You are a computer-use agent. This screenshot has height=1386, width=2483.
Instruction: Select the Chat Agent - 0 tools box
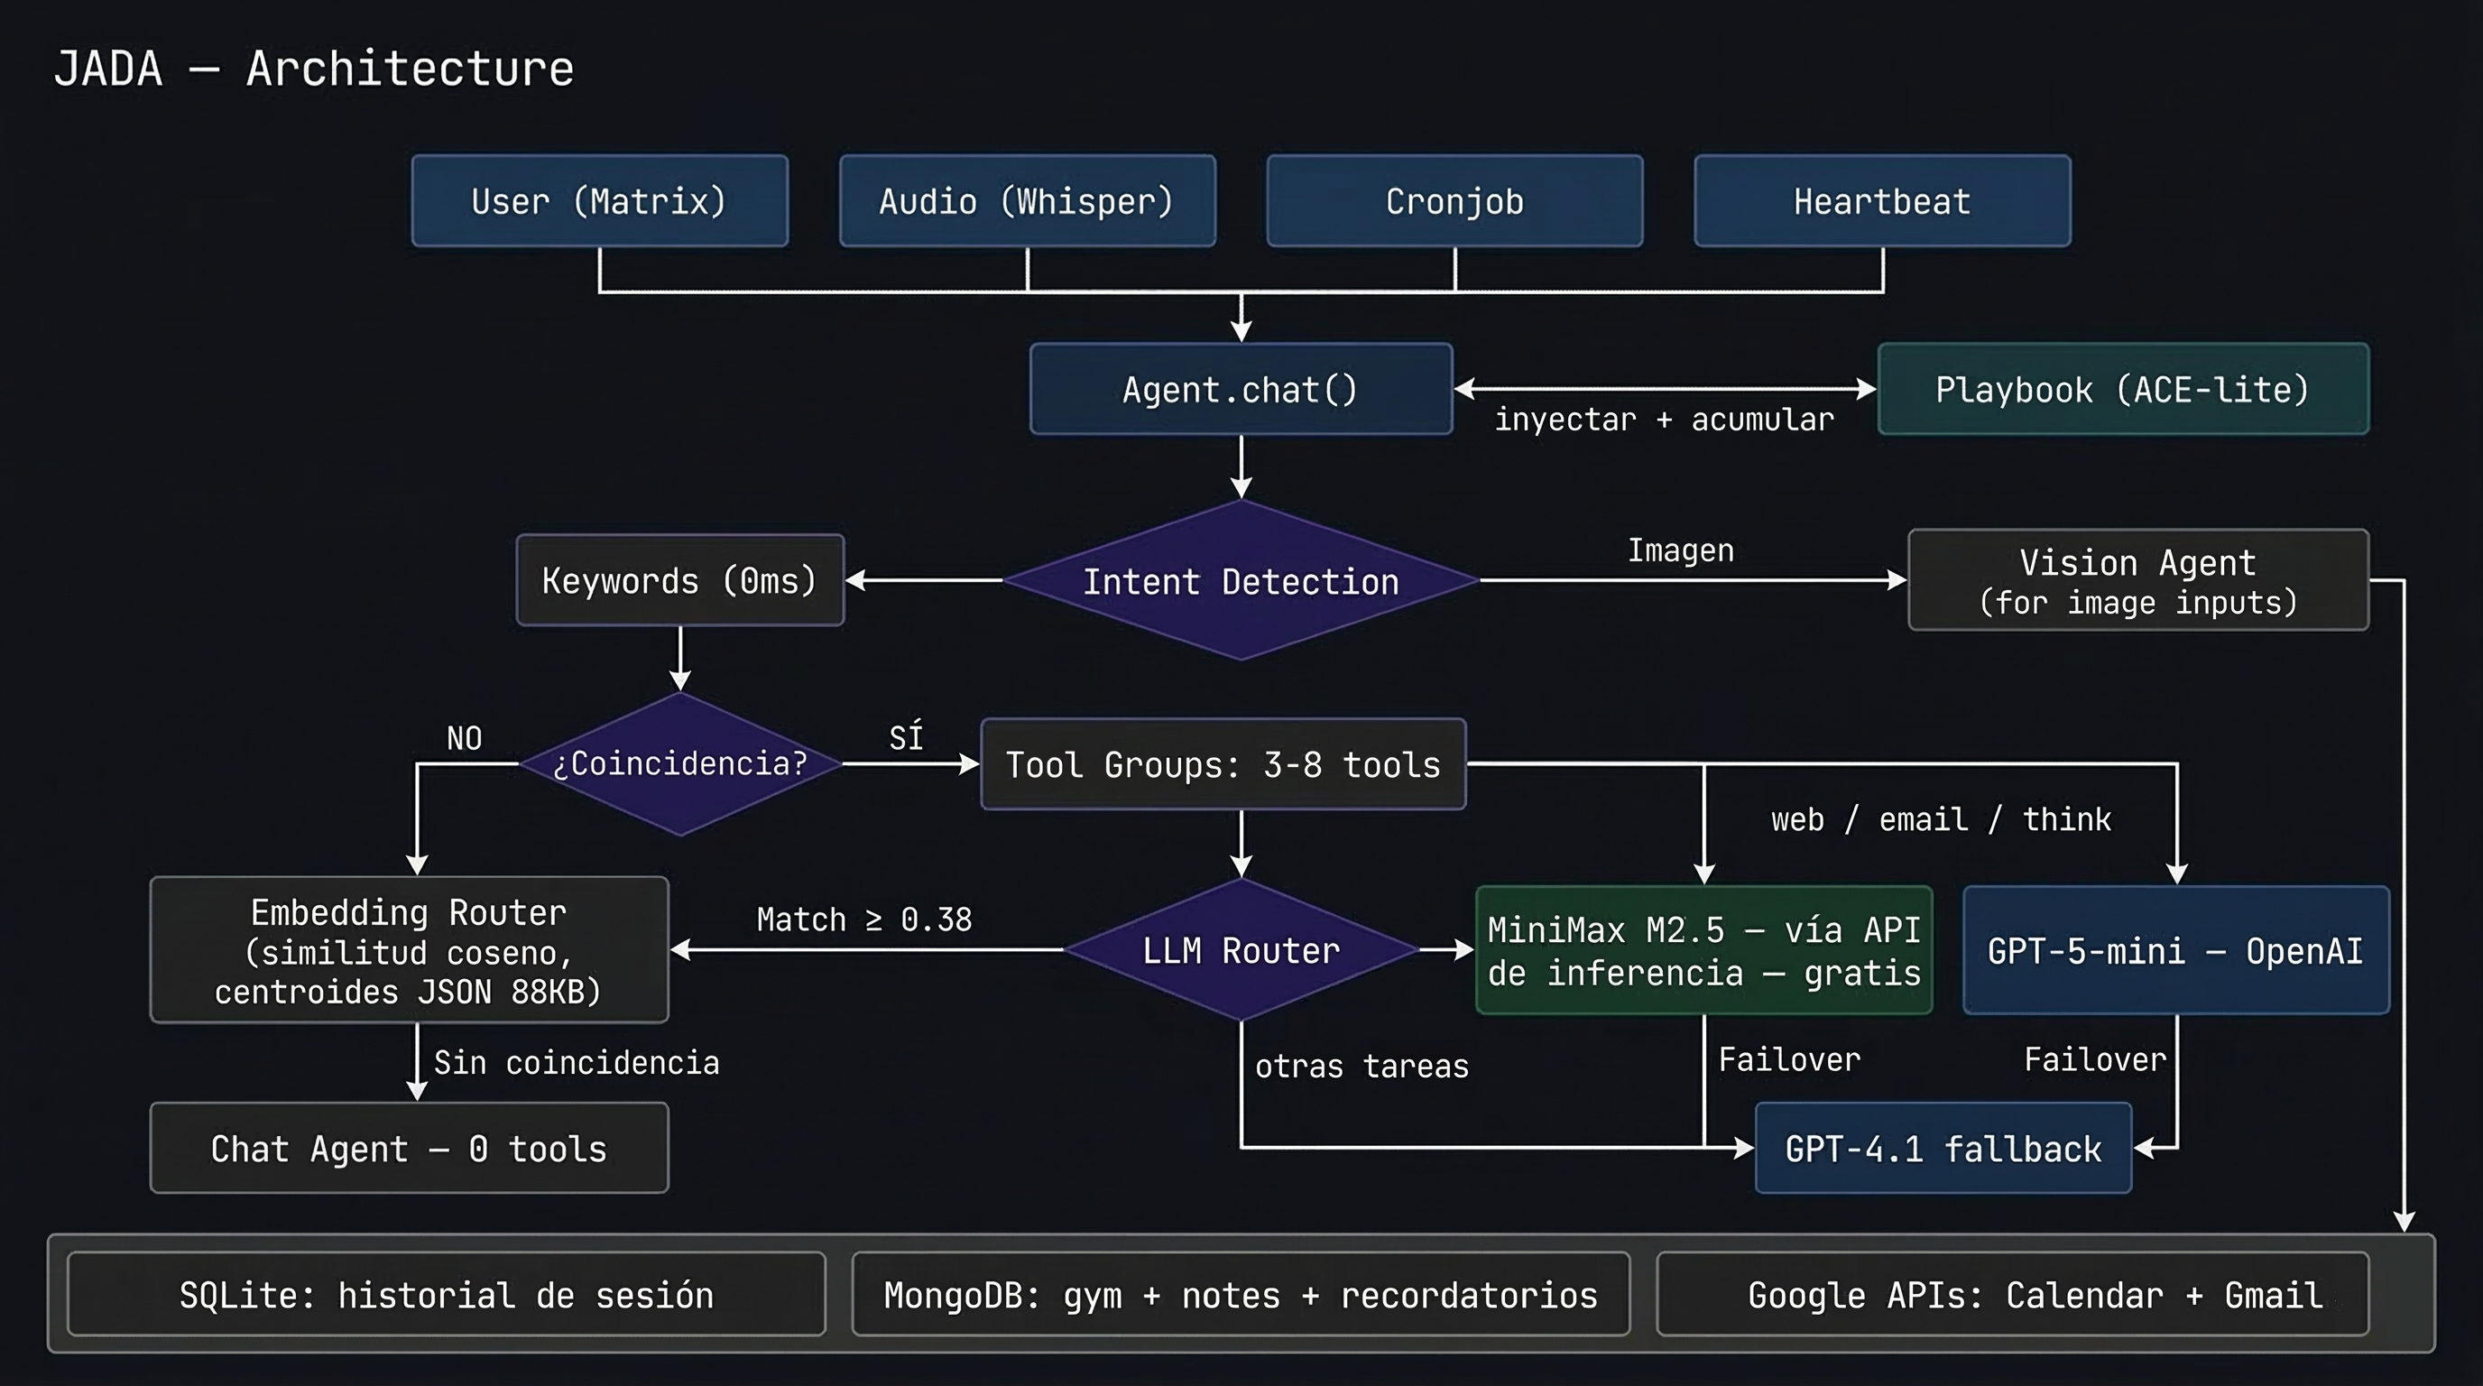click(x=409, y=1148)
